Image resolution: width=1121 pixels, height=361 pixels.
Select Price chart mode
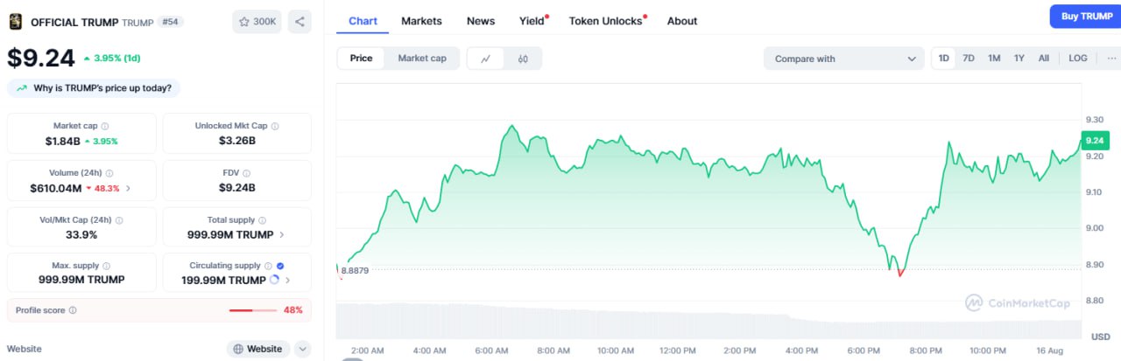point(361,59)
